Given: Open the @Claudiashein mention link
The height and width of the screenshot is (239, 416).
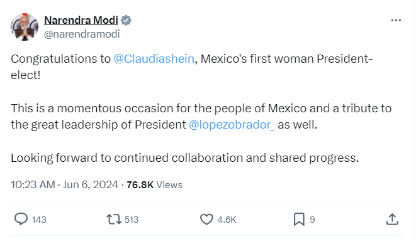Looking at the screenshot, I should coord(154,59).
